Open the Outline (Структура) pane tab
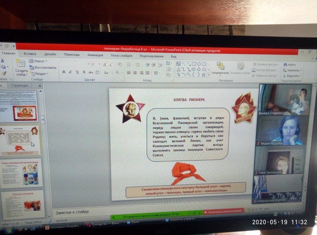Screen dimensions: 317x235 [x=19, y=85]
